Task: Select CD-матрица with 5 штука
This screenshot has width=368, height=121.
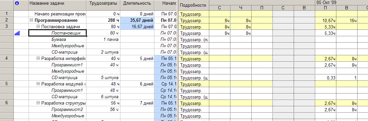Action: click(x=58, y=77)
